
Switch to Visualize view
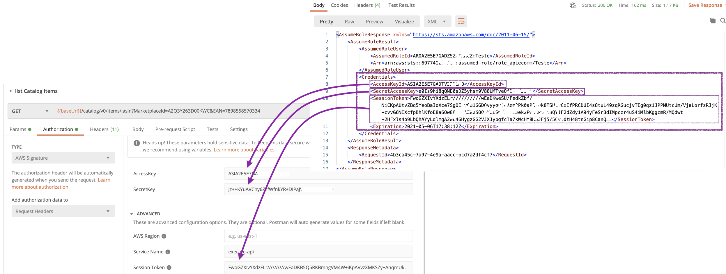pyautogui.click(x=404, y=22)
